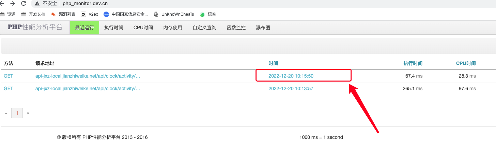The height and width of the screenshot is (161, 496).
Task: Click the insecure site warning icon
Action: pyautogui.click(x=37, y=3)
